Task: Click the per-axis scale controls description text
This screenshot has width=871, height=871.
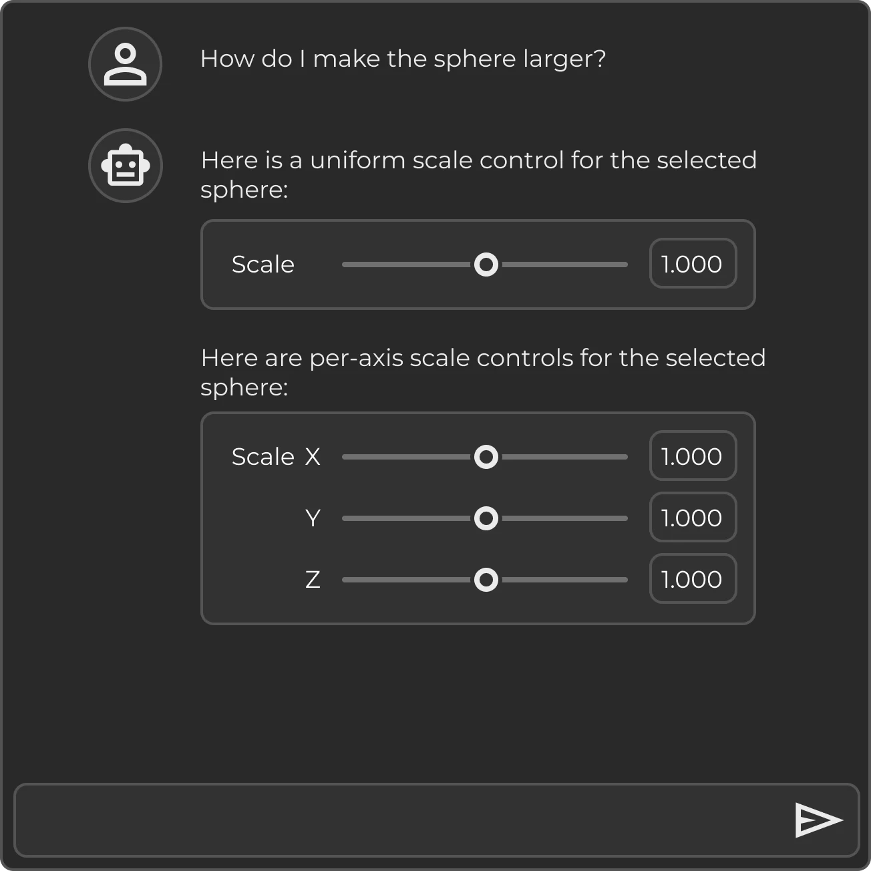Action: [482, 372]
